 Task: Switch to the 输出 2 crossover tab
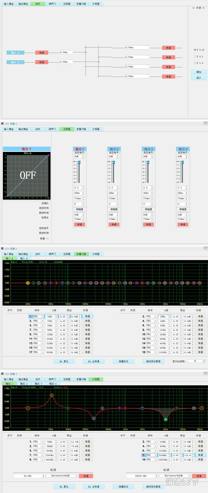(x=23, y=384)
